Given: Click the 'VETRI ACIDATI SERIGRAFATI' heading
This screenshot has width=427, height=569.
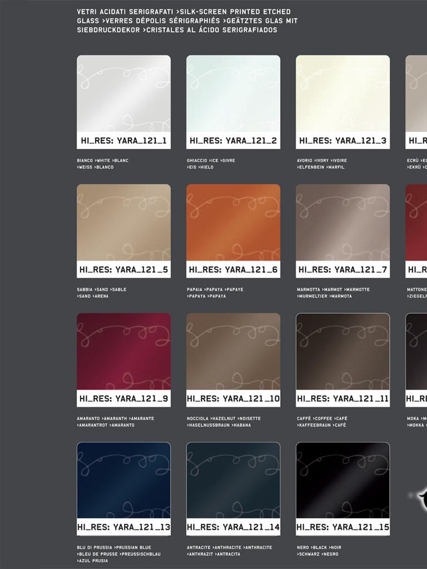Looking at the screenshot, I should point(125,12).
